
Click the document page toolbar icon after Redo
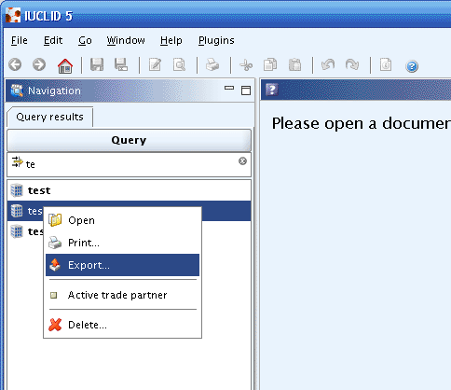click(x=386, y=65)
